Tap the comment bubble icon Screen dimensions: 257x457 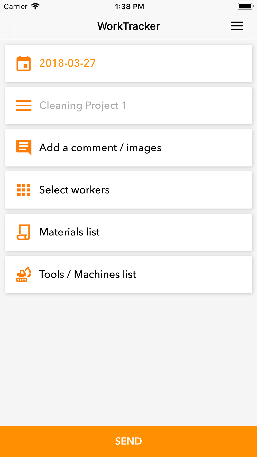[x=24, y=148]
